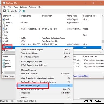Select the ttcfile type name cell
The height and width of the screenshot is (104, 104).
tap(23, 38)
